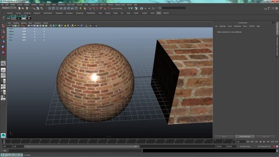279x157 pixels.
Task: Show Channel Box icon at top right
Action: [x=277, y=8]
